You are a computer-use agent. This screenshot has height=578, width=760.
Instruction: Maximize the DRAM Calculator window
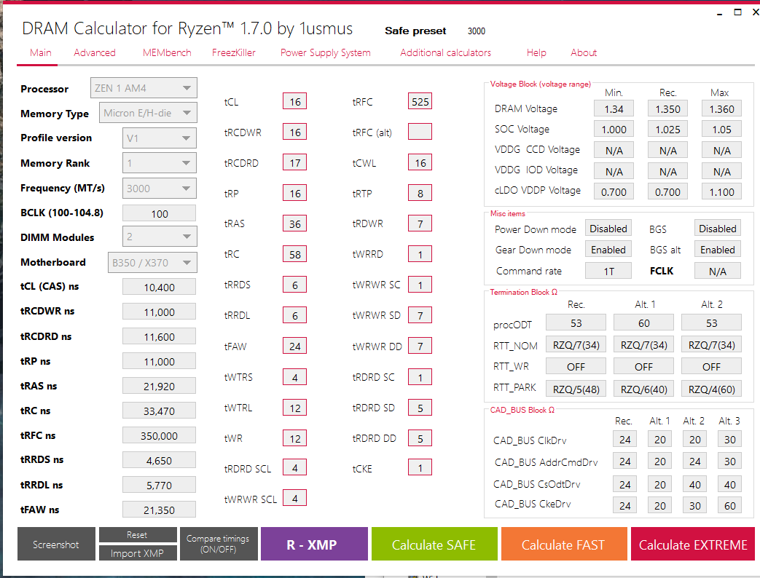coord(737,12)
